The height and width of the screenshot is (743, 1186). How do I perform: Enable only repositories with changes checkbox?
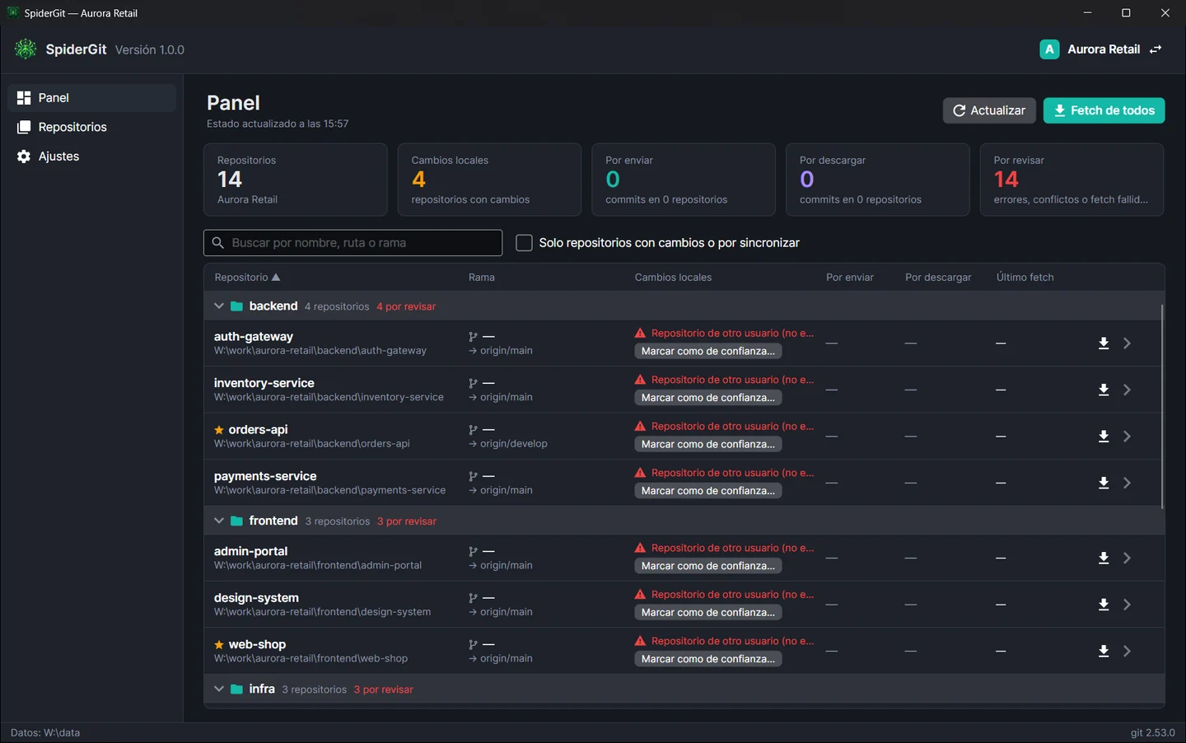pyautogui.click(x=524, y=243)
